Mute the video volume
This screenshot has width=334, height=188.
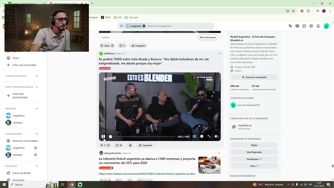pyautogui.click(x=216, y=136)
